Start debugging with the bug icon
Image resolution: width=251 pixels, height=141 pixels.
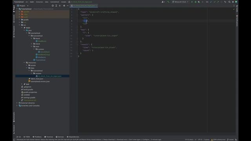pos(195,2)
